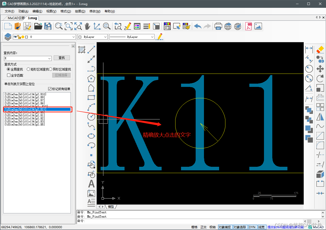
Task: Expand the 查找内容 search combo box
Action: click(x=49, y=58)
